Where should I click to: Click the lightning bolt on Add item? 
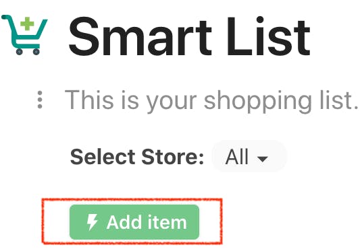(x=92, y=222)
